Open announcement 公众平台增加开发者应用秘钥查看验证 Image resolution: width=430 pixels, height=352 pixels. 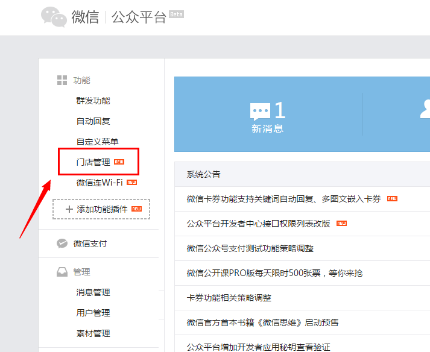click(x=258, y=347)
